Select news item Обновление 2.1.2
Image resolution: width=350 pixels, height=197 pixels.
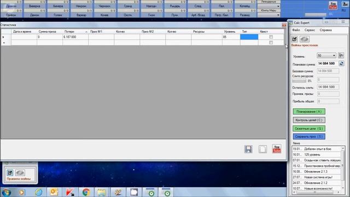pos(317,183)
